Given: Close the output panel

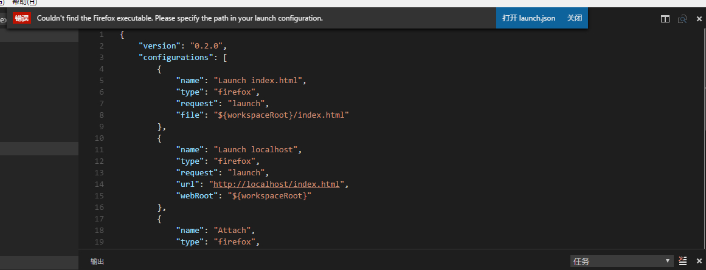Looking at the screenshot, I should 699,261.
